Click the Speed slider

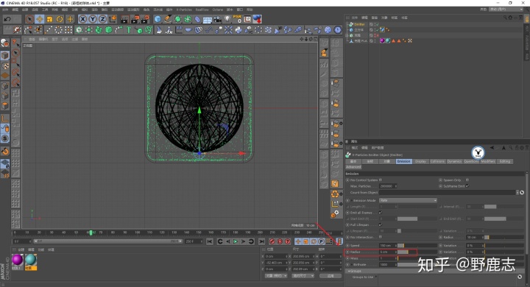tap(417, 245)
